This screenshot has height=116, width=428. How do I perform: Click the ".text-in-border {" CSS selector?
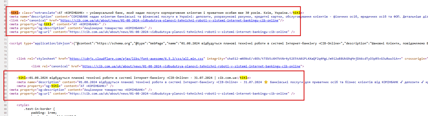click(39, 109)
